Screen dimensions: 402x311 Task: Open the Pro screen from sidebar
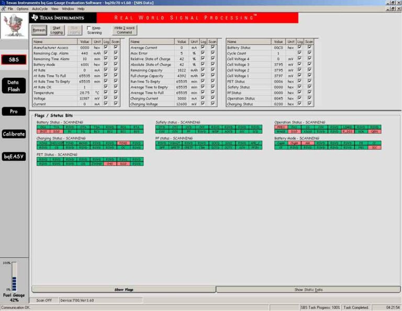13,111
